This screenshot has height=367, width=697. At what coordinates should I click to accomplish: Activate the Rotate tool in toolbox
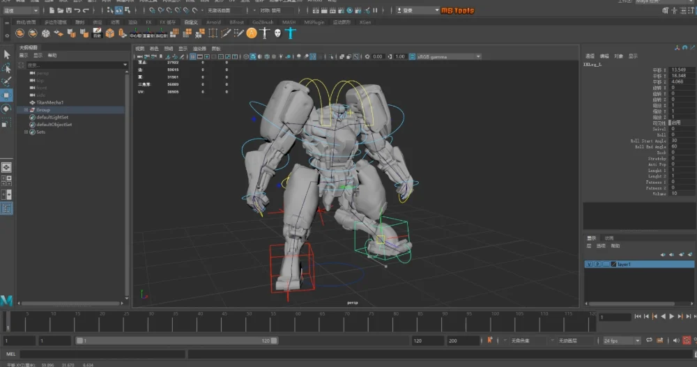(x=7, y=109)
